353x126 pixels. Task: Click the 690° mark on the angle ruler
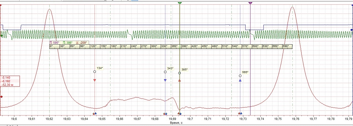click(285, 46)
